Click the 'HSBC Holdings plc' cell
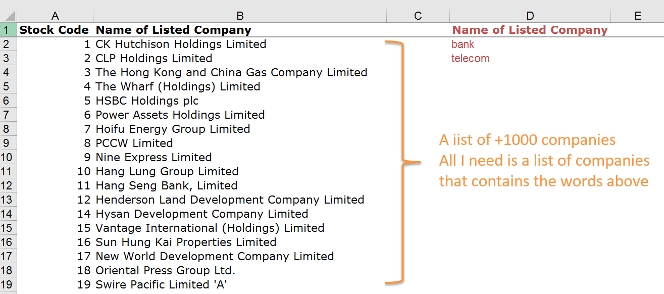 tap(147, 101)
